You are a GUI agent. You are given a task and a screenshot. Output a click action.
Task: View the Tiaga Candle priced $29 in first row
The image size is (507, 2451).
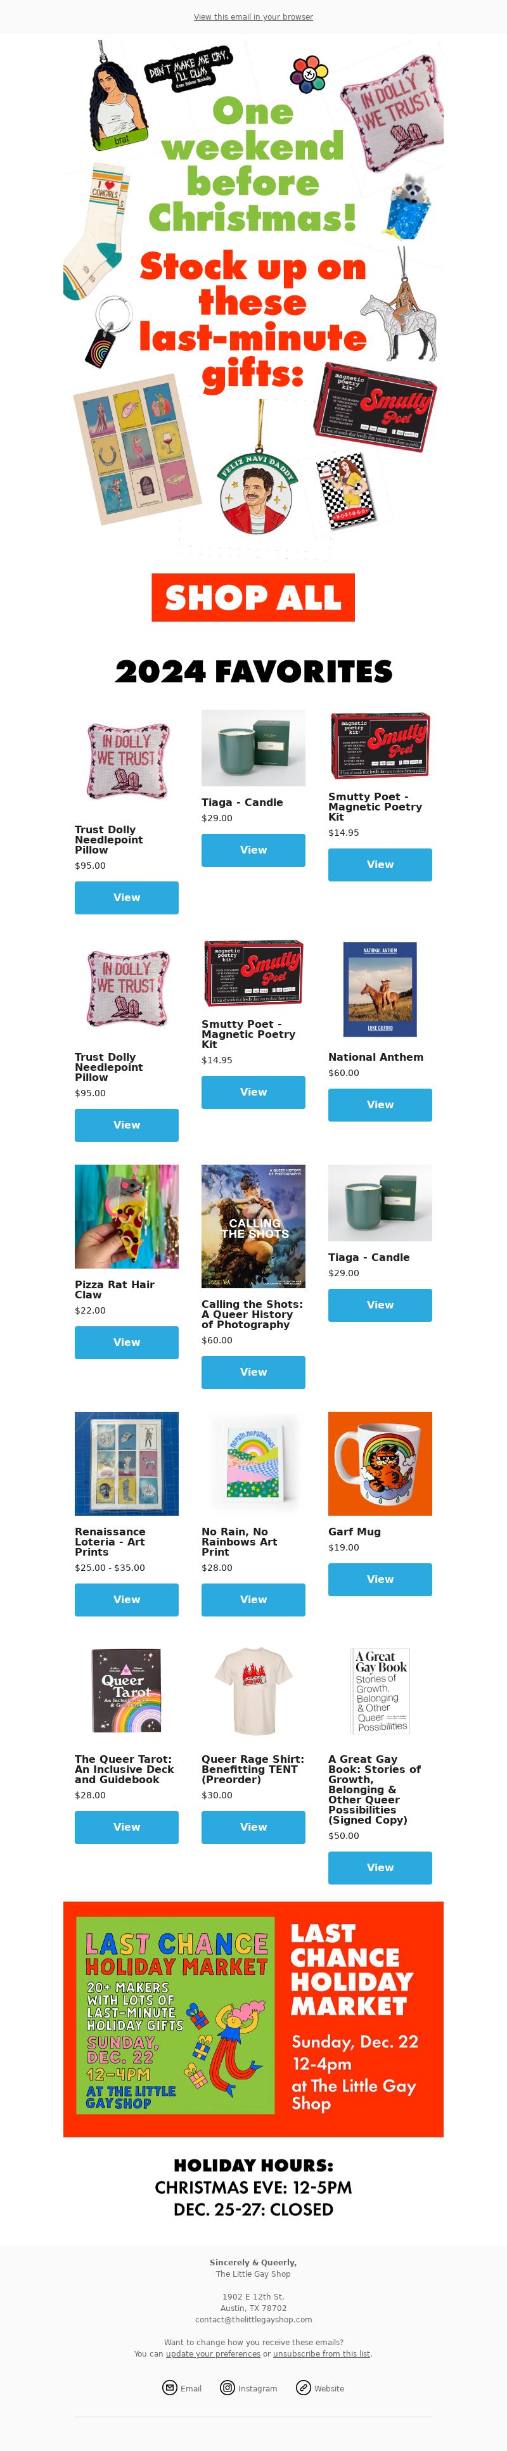(x=253, y=850)
